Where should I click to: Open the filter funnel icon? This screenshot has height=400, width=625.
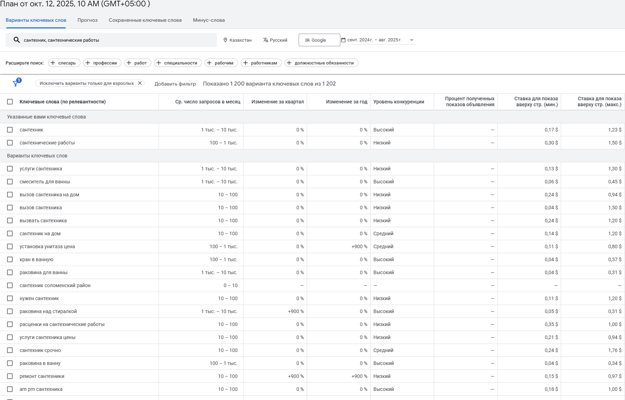[x=16, y=83]
